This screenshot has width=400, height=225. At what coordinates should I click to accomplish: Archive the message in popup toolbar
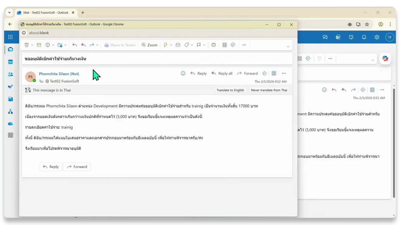[39, 45]
